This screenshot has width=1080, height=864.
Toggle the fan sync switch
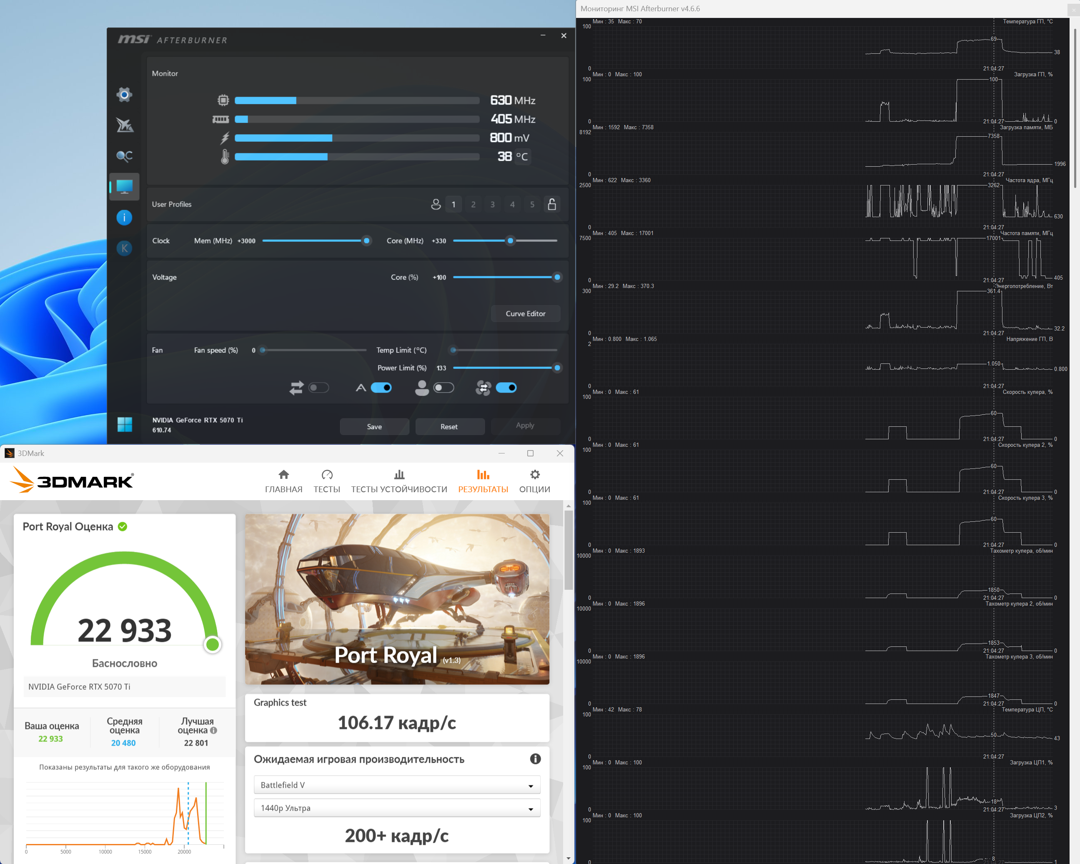coord(506,388)
